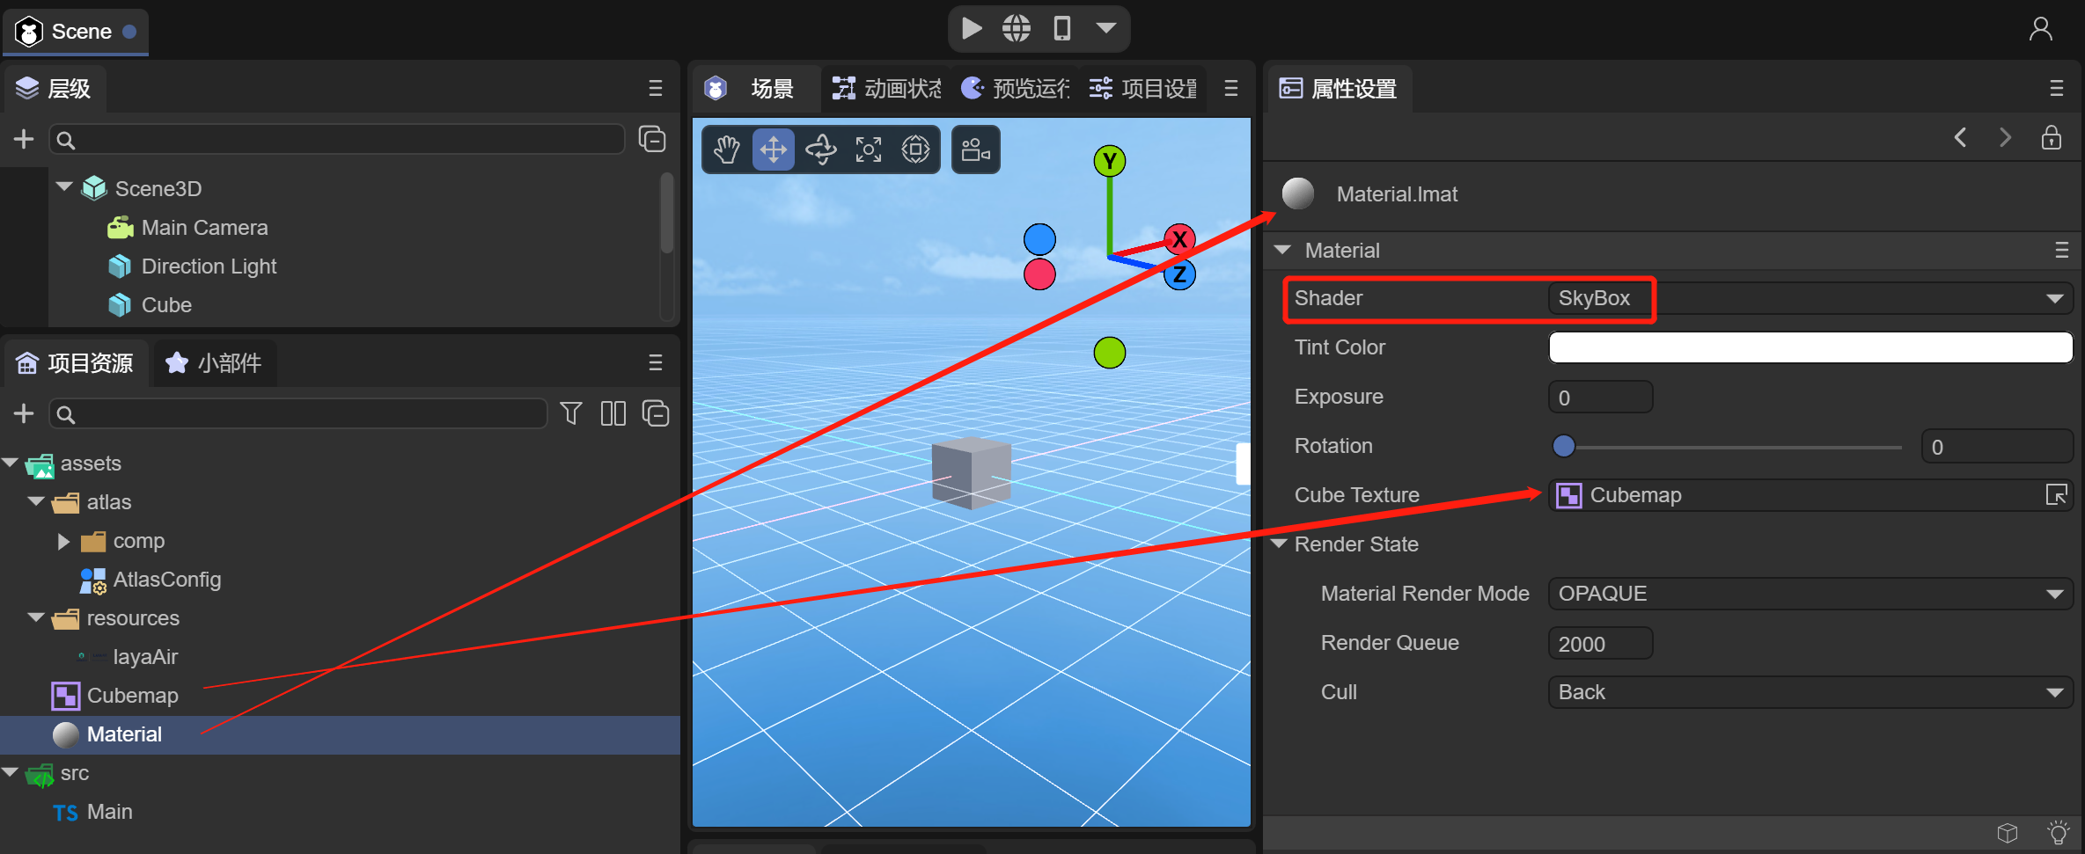Select the rotate tool in scene toolbar
The height and width of the screenshot is (854, 2085).
pyautogui.click(x=821, y=150)
